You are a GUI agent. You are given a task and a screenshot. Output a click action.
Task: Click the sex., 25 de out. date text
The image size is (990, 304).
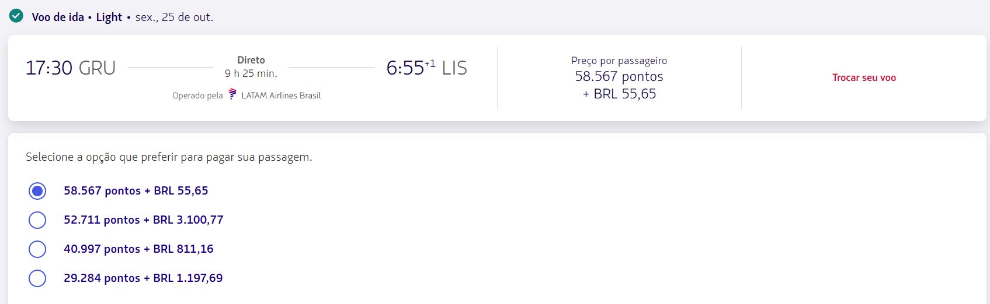tap(174, 17)
